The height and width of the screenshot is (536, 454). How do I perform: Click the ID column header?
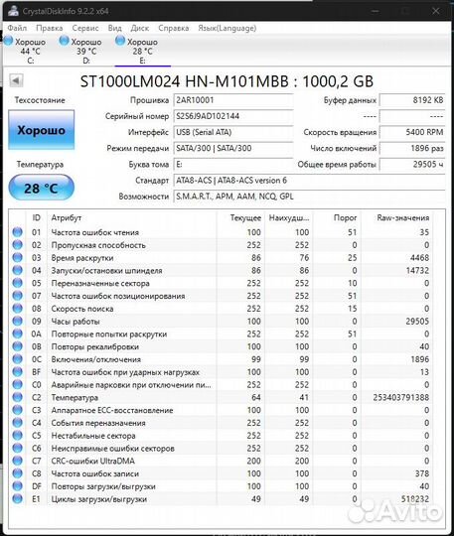tap(37, 217)
